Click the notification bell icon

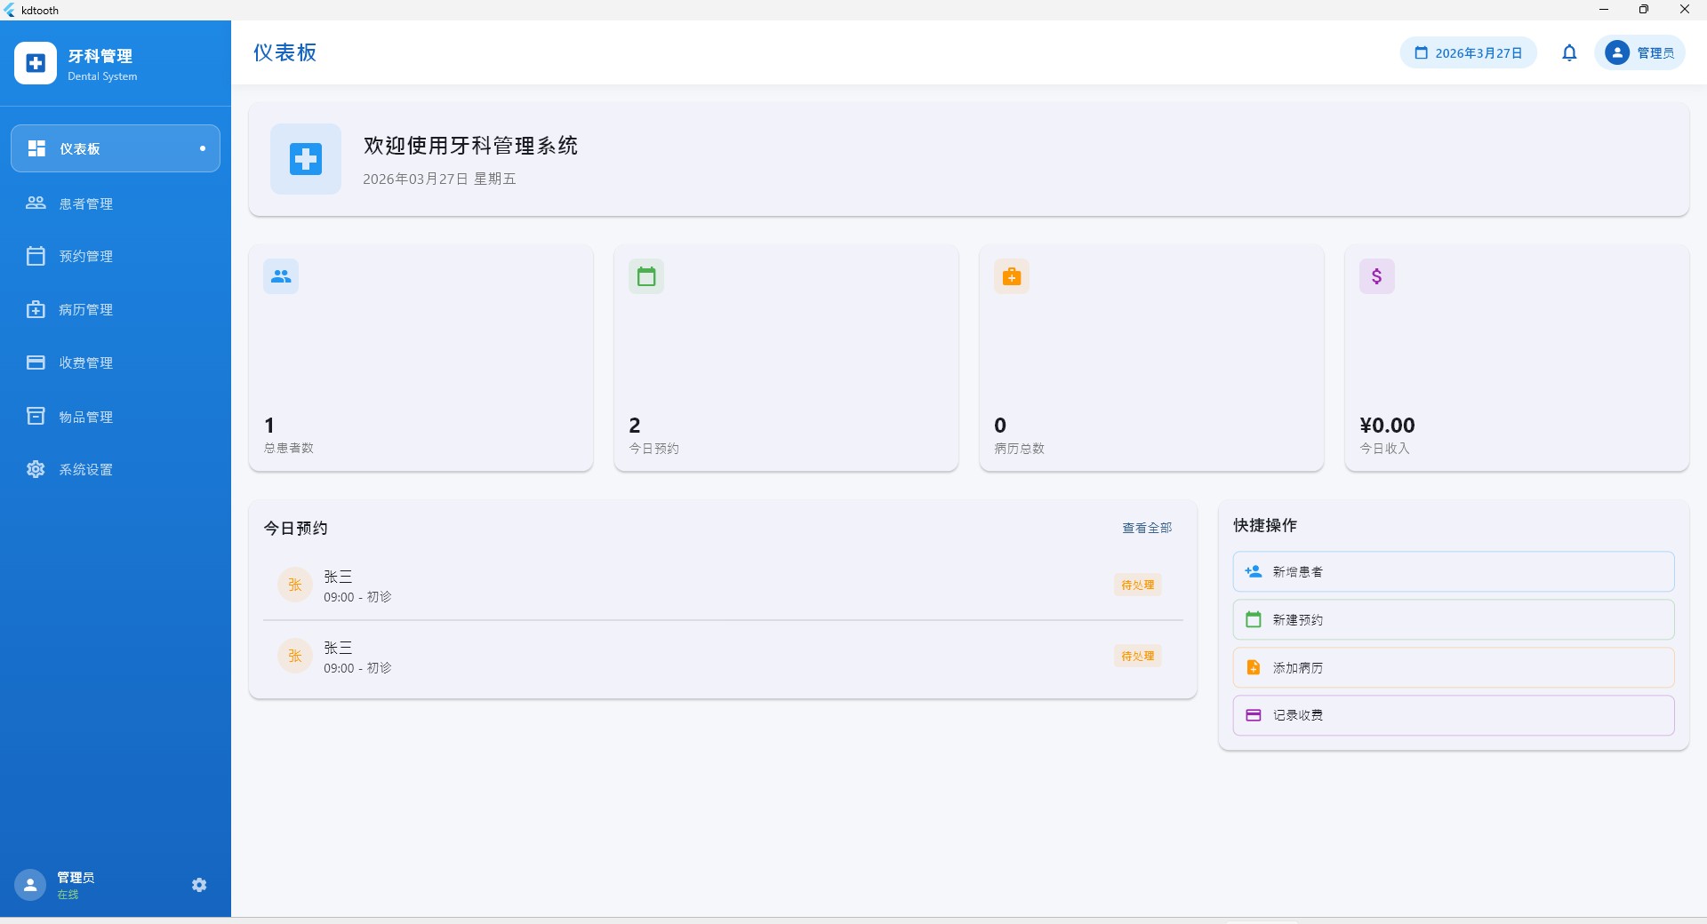point(1569,53)
